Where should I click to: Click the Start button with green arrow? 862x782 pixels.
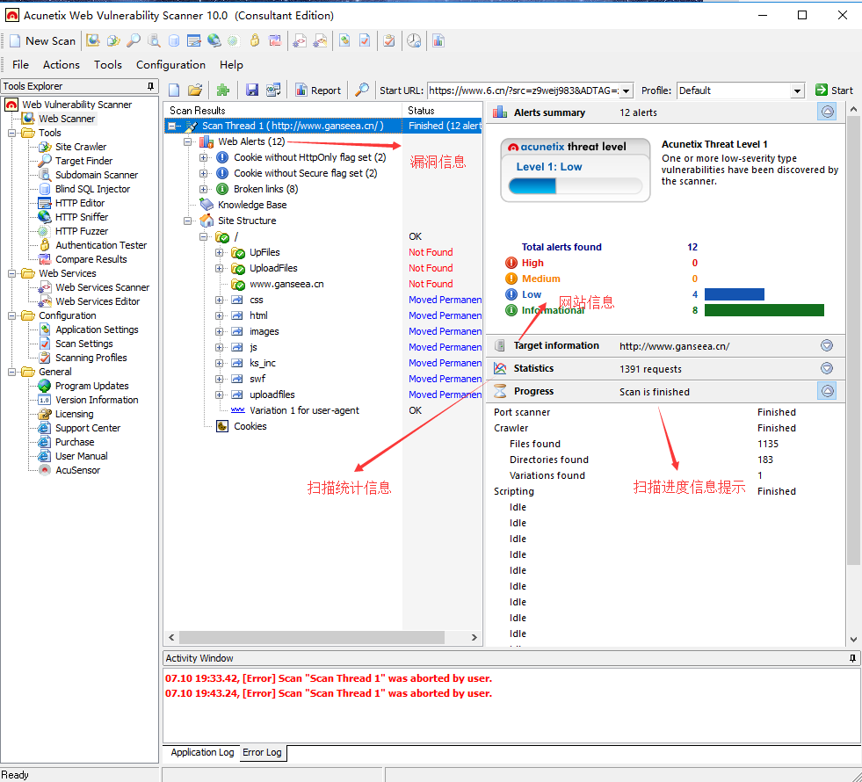click(834, 91)
